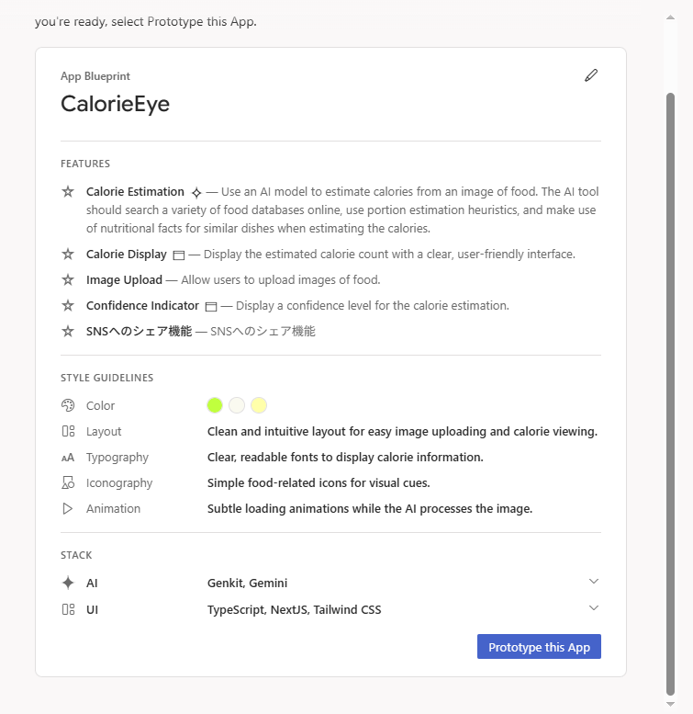Click the UI window icon after Calorie Display
Image resolution: width=693 pixels, height=714 pixels.
point(179,255)
